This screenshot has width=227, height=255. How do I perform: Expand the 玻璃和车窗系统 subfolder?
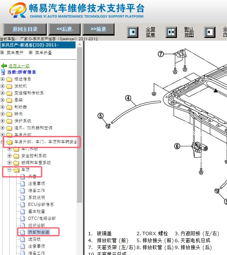point(9,163)
